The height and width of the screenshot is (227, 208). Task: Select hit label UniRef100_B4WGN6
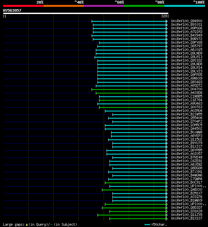tap(187, 175)
